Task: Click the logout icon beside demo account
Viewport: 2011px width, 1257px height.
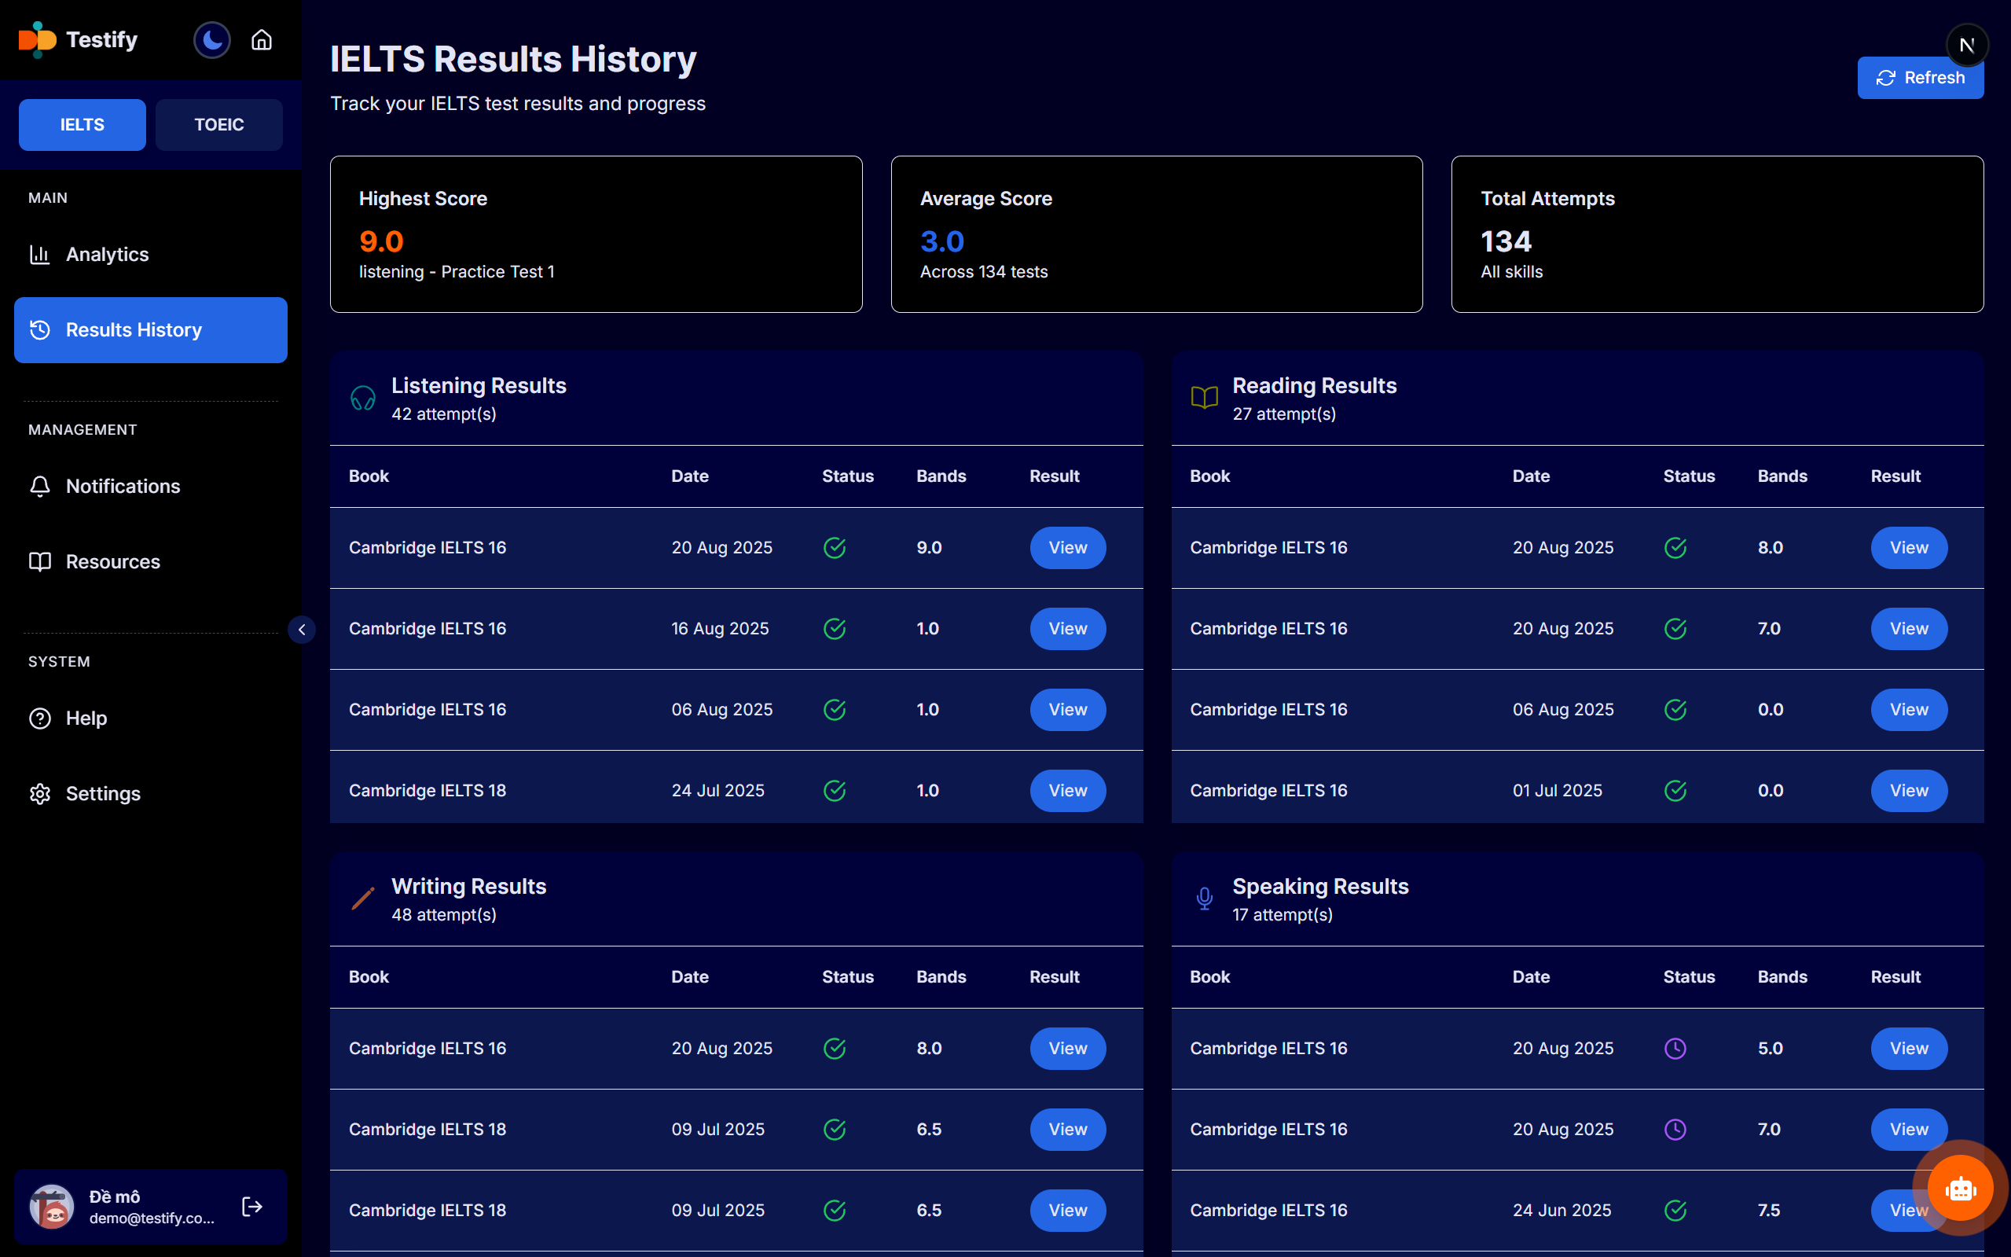Action: tap(251, 1206)
